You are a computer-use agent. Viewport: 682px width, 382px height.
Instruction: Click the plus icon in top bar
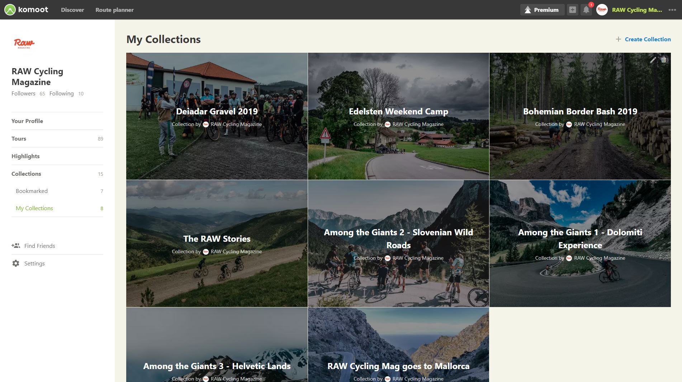tap(572, 10)
